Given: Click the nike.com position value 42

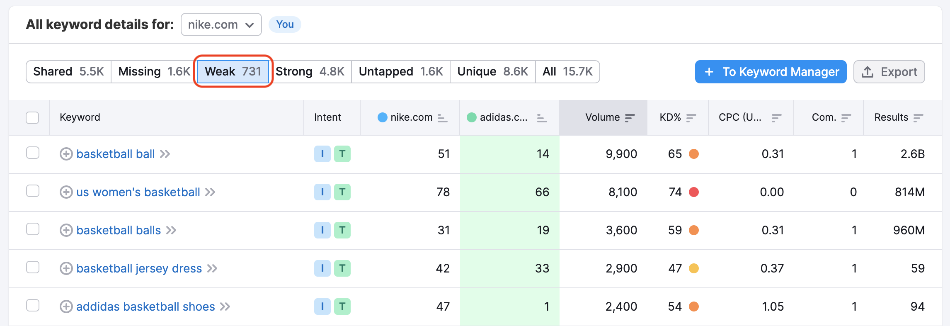Looking at the screenshot, I should [443, 268].
